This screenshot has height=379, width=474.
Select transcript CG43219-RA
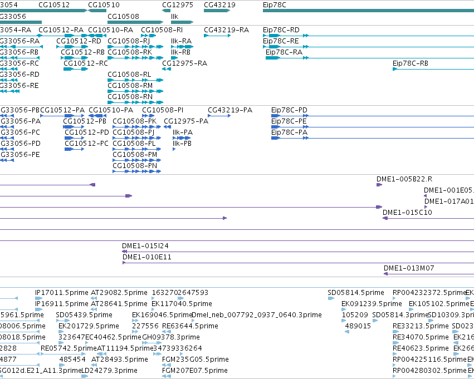[x=227, y=30]
